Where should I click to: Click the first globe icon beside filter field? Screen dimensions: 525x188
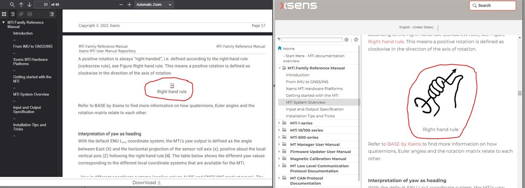coord(347,40)
